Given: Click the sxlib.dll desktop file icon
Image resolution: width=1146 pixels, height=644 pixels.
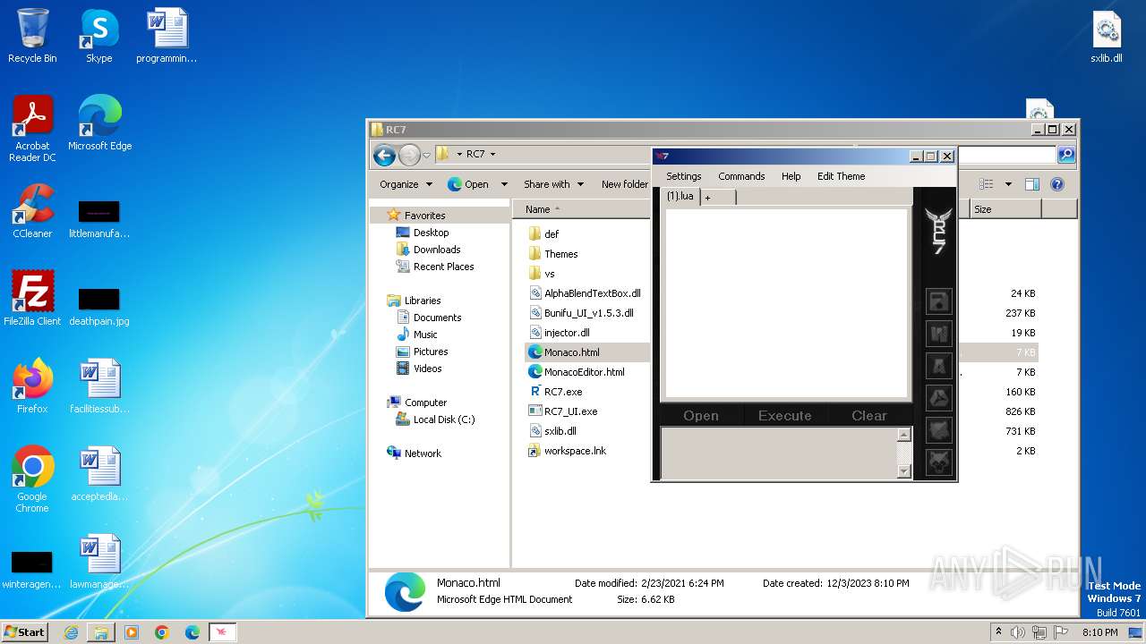Looking at the screenshot, I should point(1107,36).
